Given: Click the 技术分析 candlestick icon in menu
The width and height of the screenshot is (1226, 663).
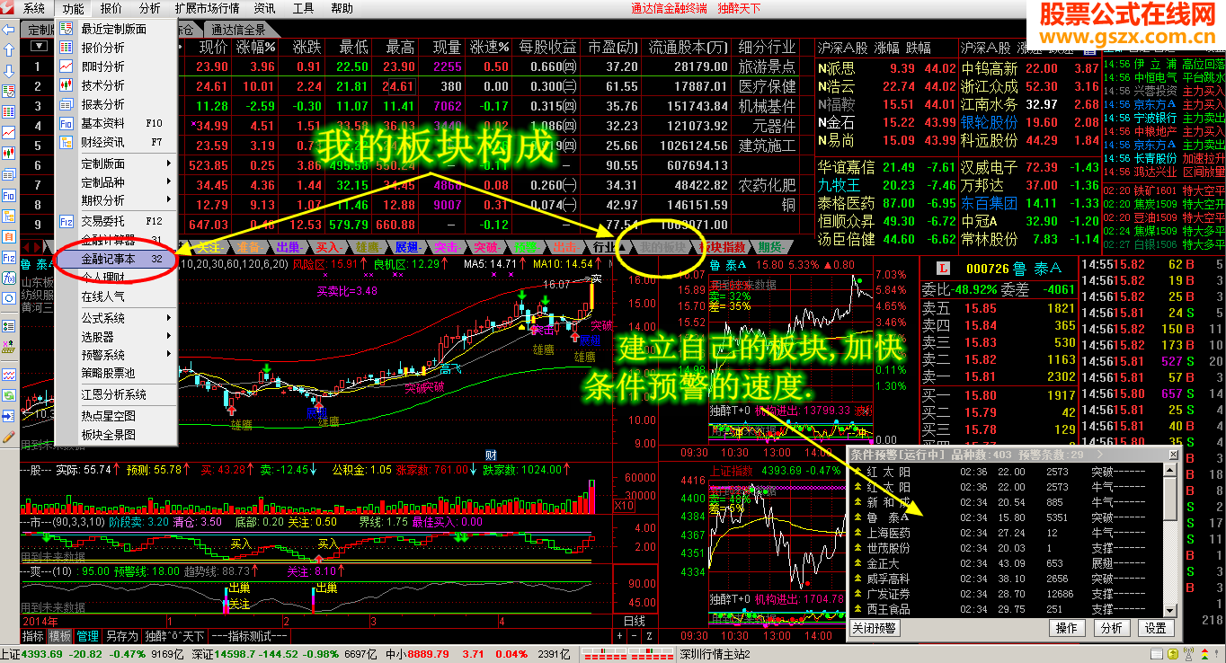Looking at the screenshot, I should point(67,85).
